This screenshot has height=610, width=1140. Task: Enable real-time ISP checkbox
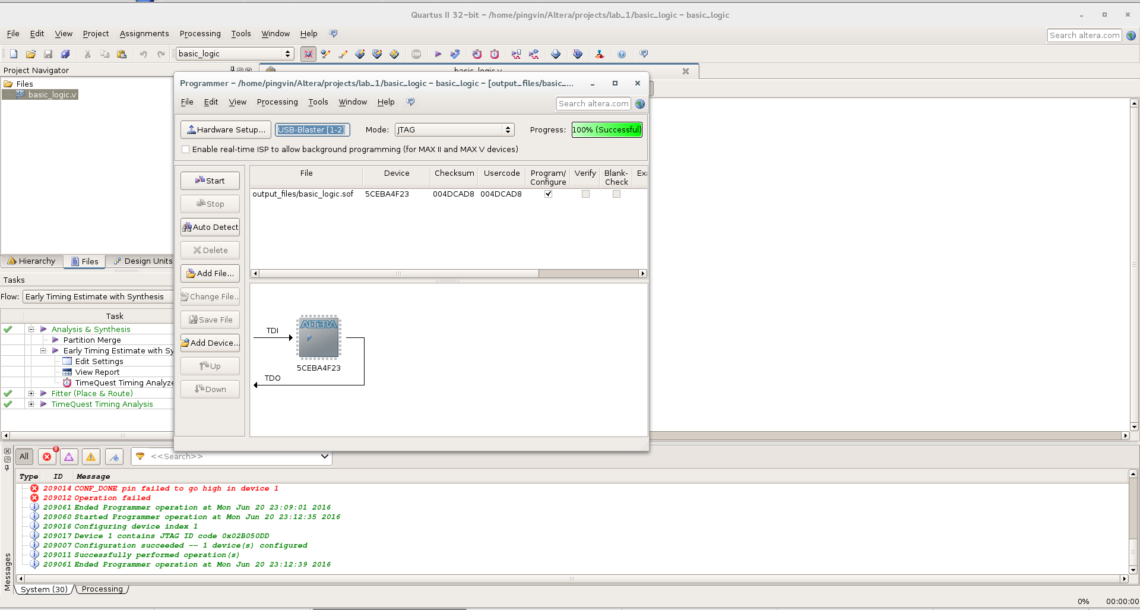(x=186, y=150)
